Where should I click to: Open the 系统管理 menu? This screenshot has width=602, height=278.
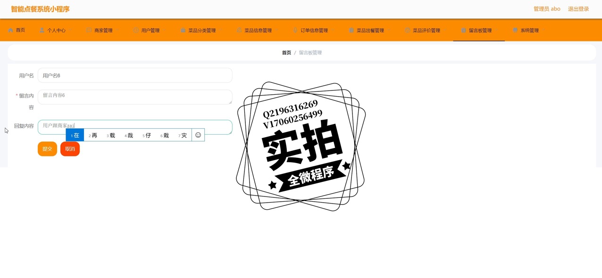[529, 31]
